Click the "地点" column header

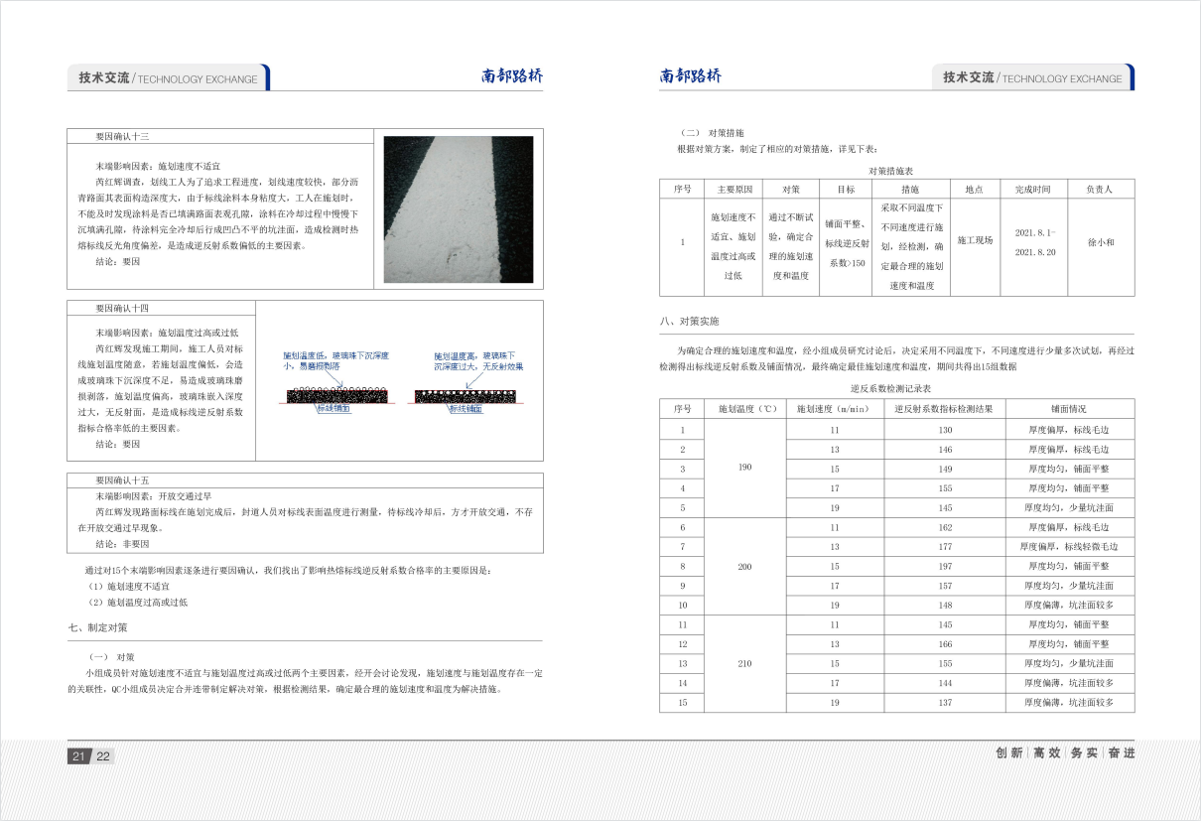(975, 189)
